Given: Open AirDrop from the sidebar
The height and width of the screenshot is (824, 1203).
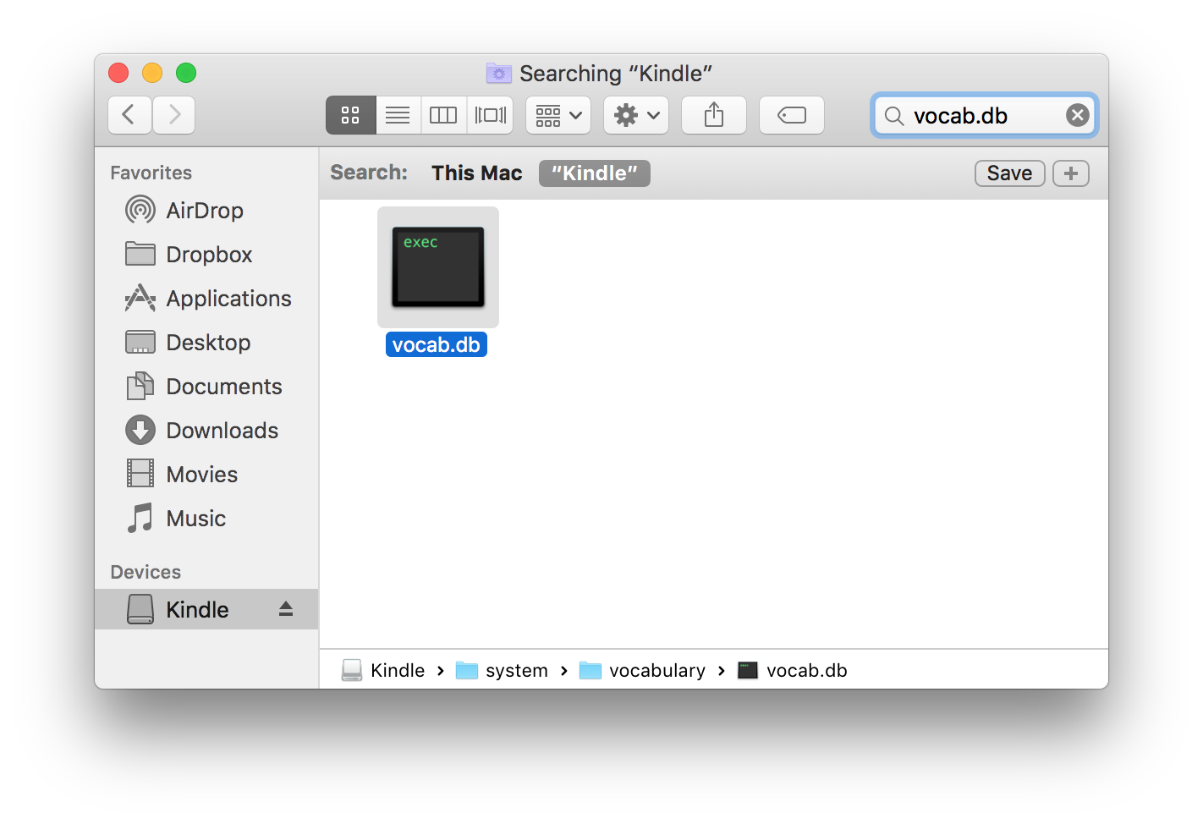Looking at the screenshot, I should (x=206, y=210).
